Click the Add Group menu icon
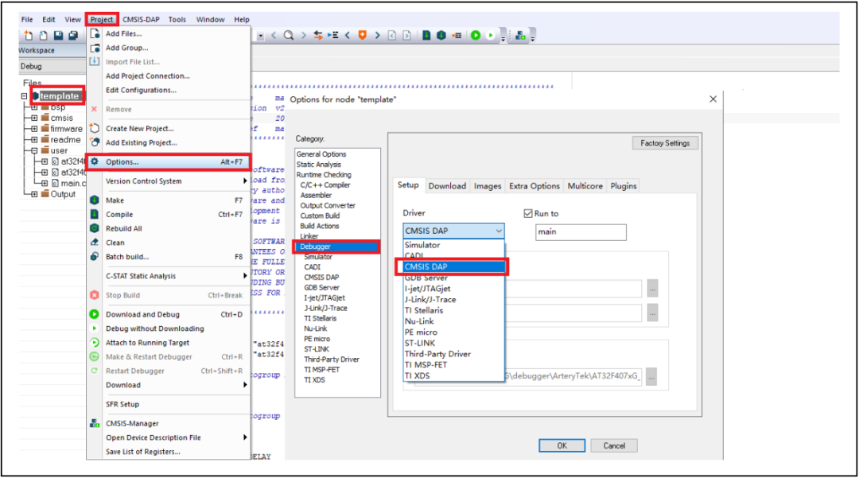Viewport: 859px width, 478px height. pyautogui.click(x=94, y=48)
